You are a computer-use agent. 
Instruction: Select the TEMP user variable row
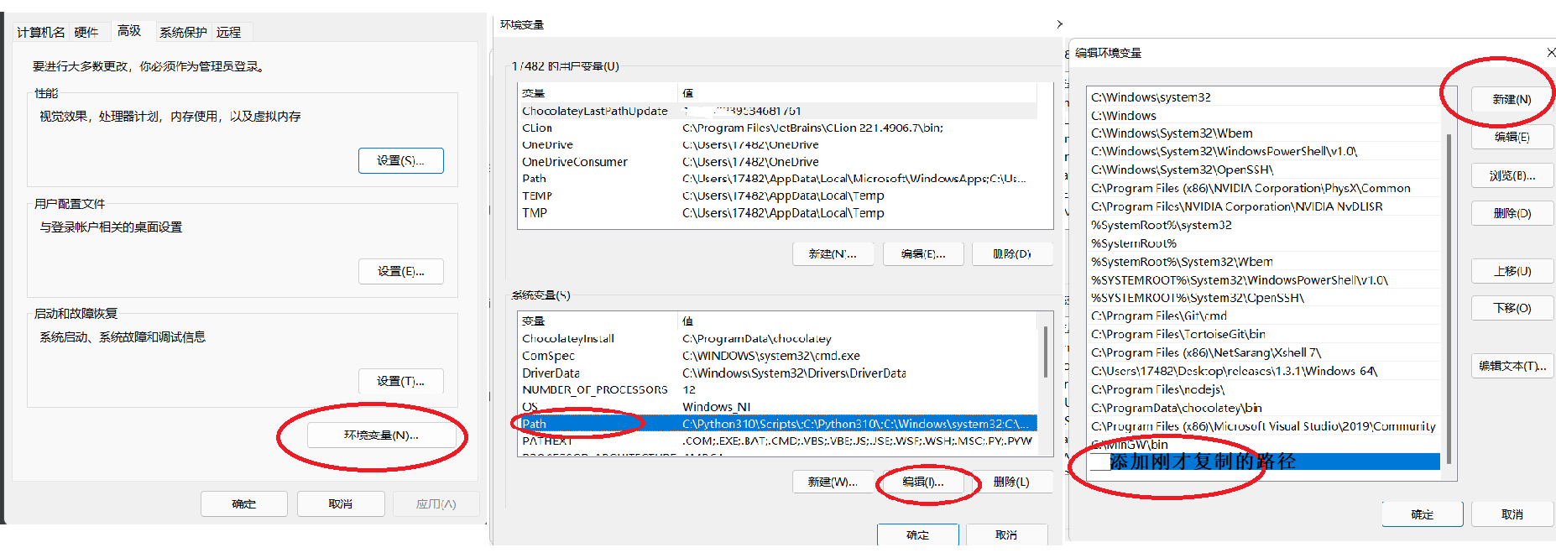point(779,196)
